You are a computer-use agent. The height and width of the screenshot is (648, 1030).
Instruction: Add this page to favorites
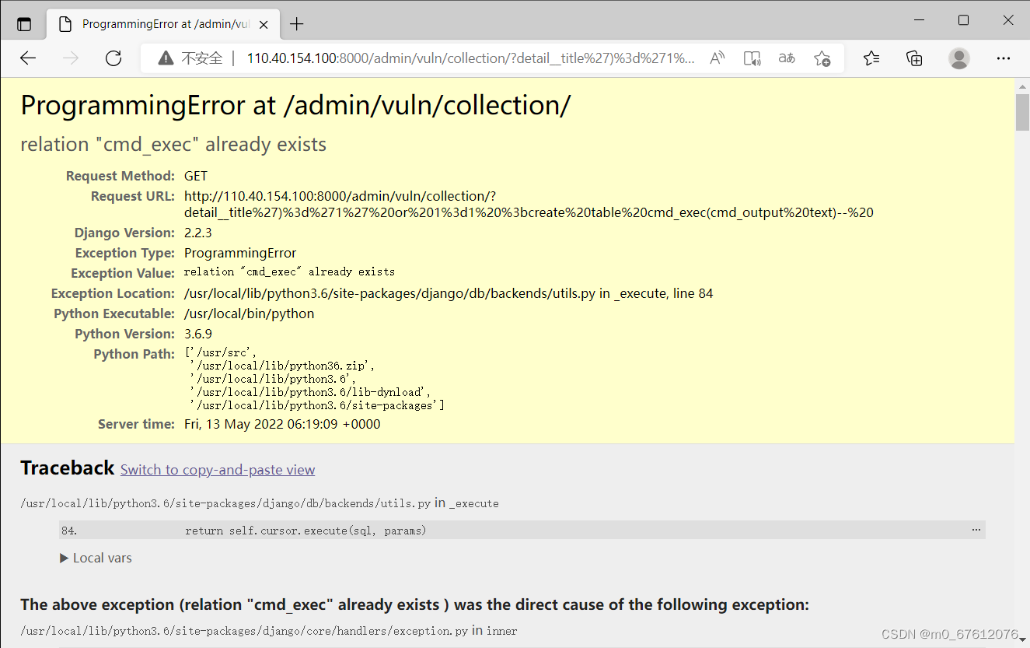(x=822, y=58)
